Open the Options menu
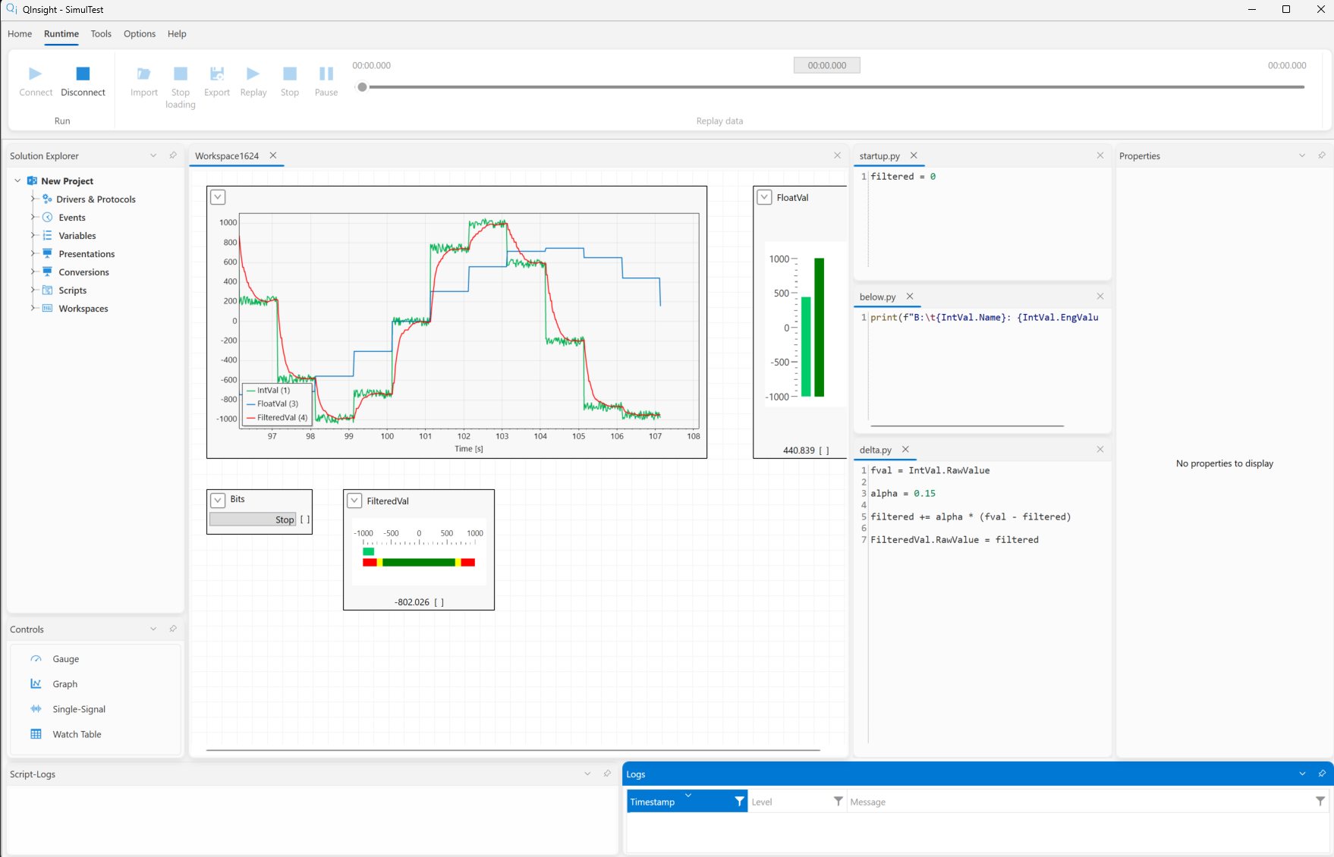 pos(140,34)
